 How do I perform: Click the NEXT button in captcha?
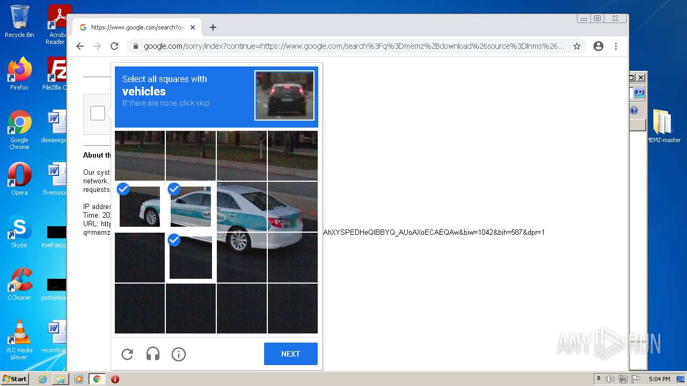pyautogui.click(x=291, y=354)
